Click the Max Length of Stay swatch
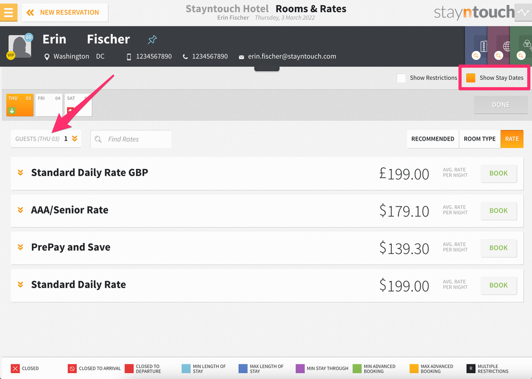The width and height of the screenshot is (532, 379). point(243,369)
